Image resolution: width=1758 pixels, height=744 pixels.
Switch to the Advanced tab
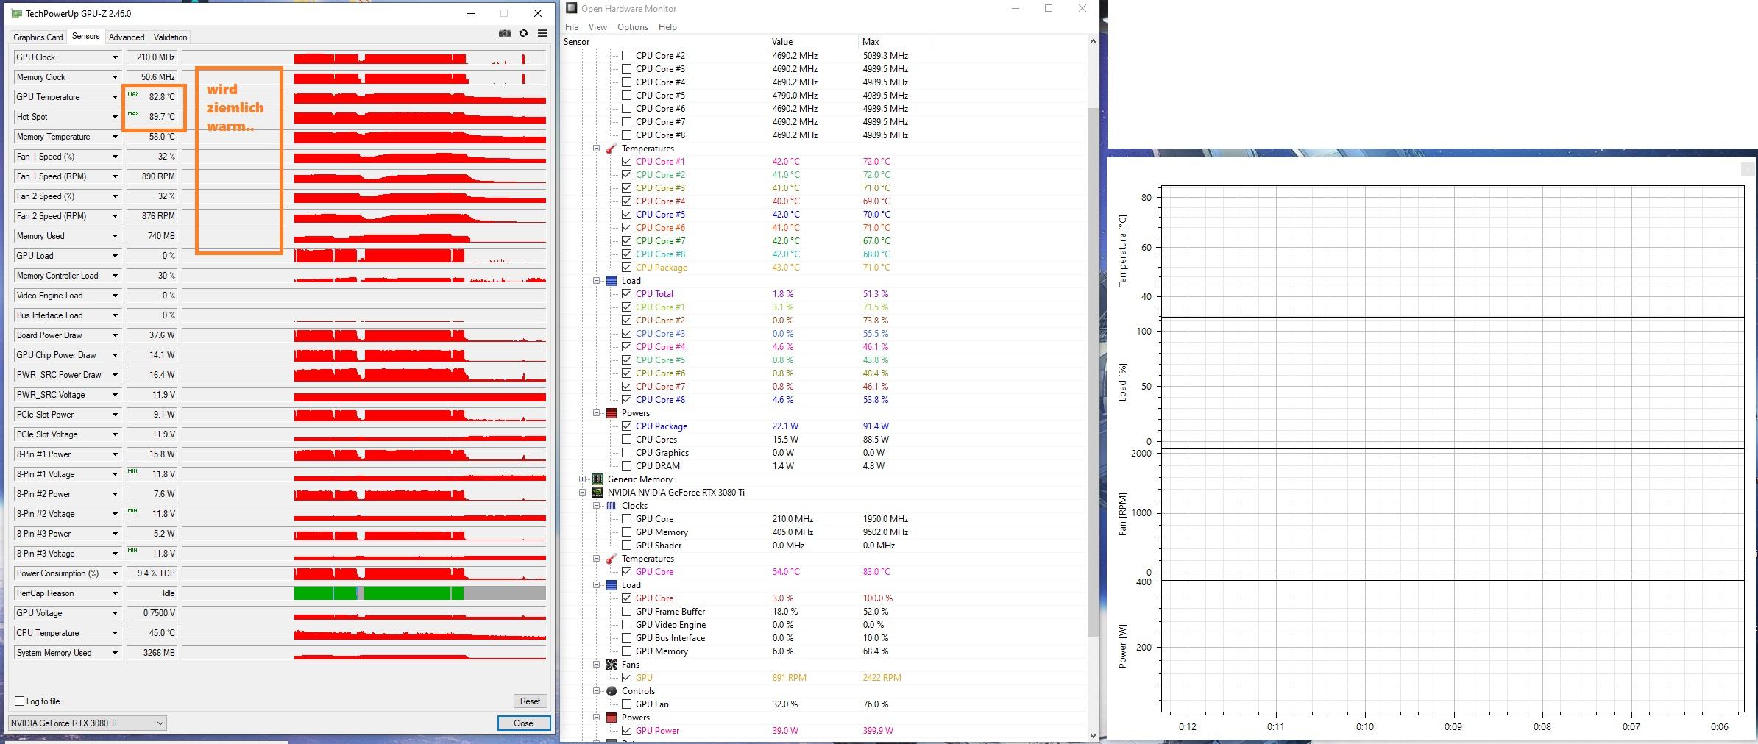[x=127, y=37]
